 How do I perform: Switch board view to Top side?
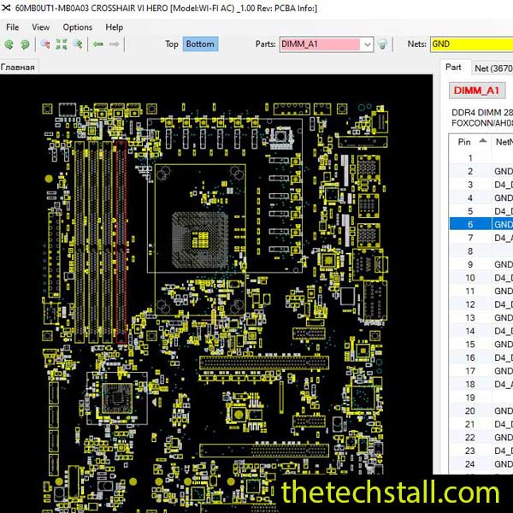pos(172,44)
